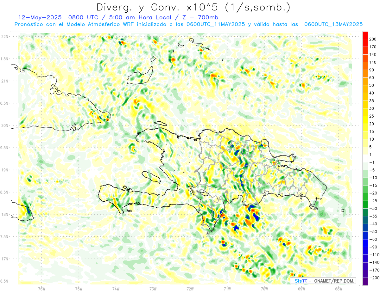Click the red swatch above the 200 colorbar label
This screenshot has height=293, width=380.
pos(365,35)
